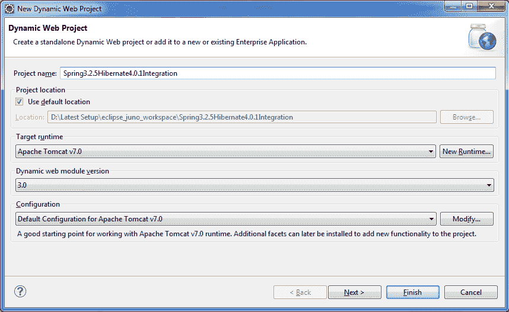This screenshot has width=509, height=312.
Task: Click the Eclipse icon in title bar
Action: (9, 9)
